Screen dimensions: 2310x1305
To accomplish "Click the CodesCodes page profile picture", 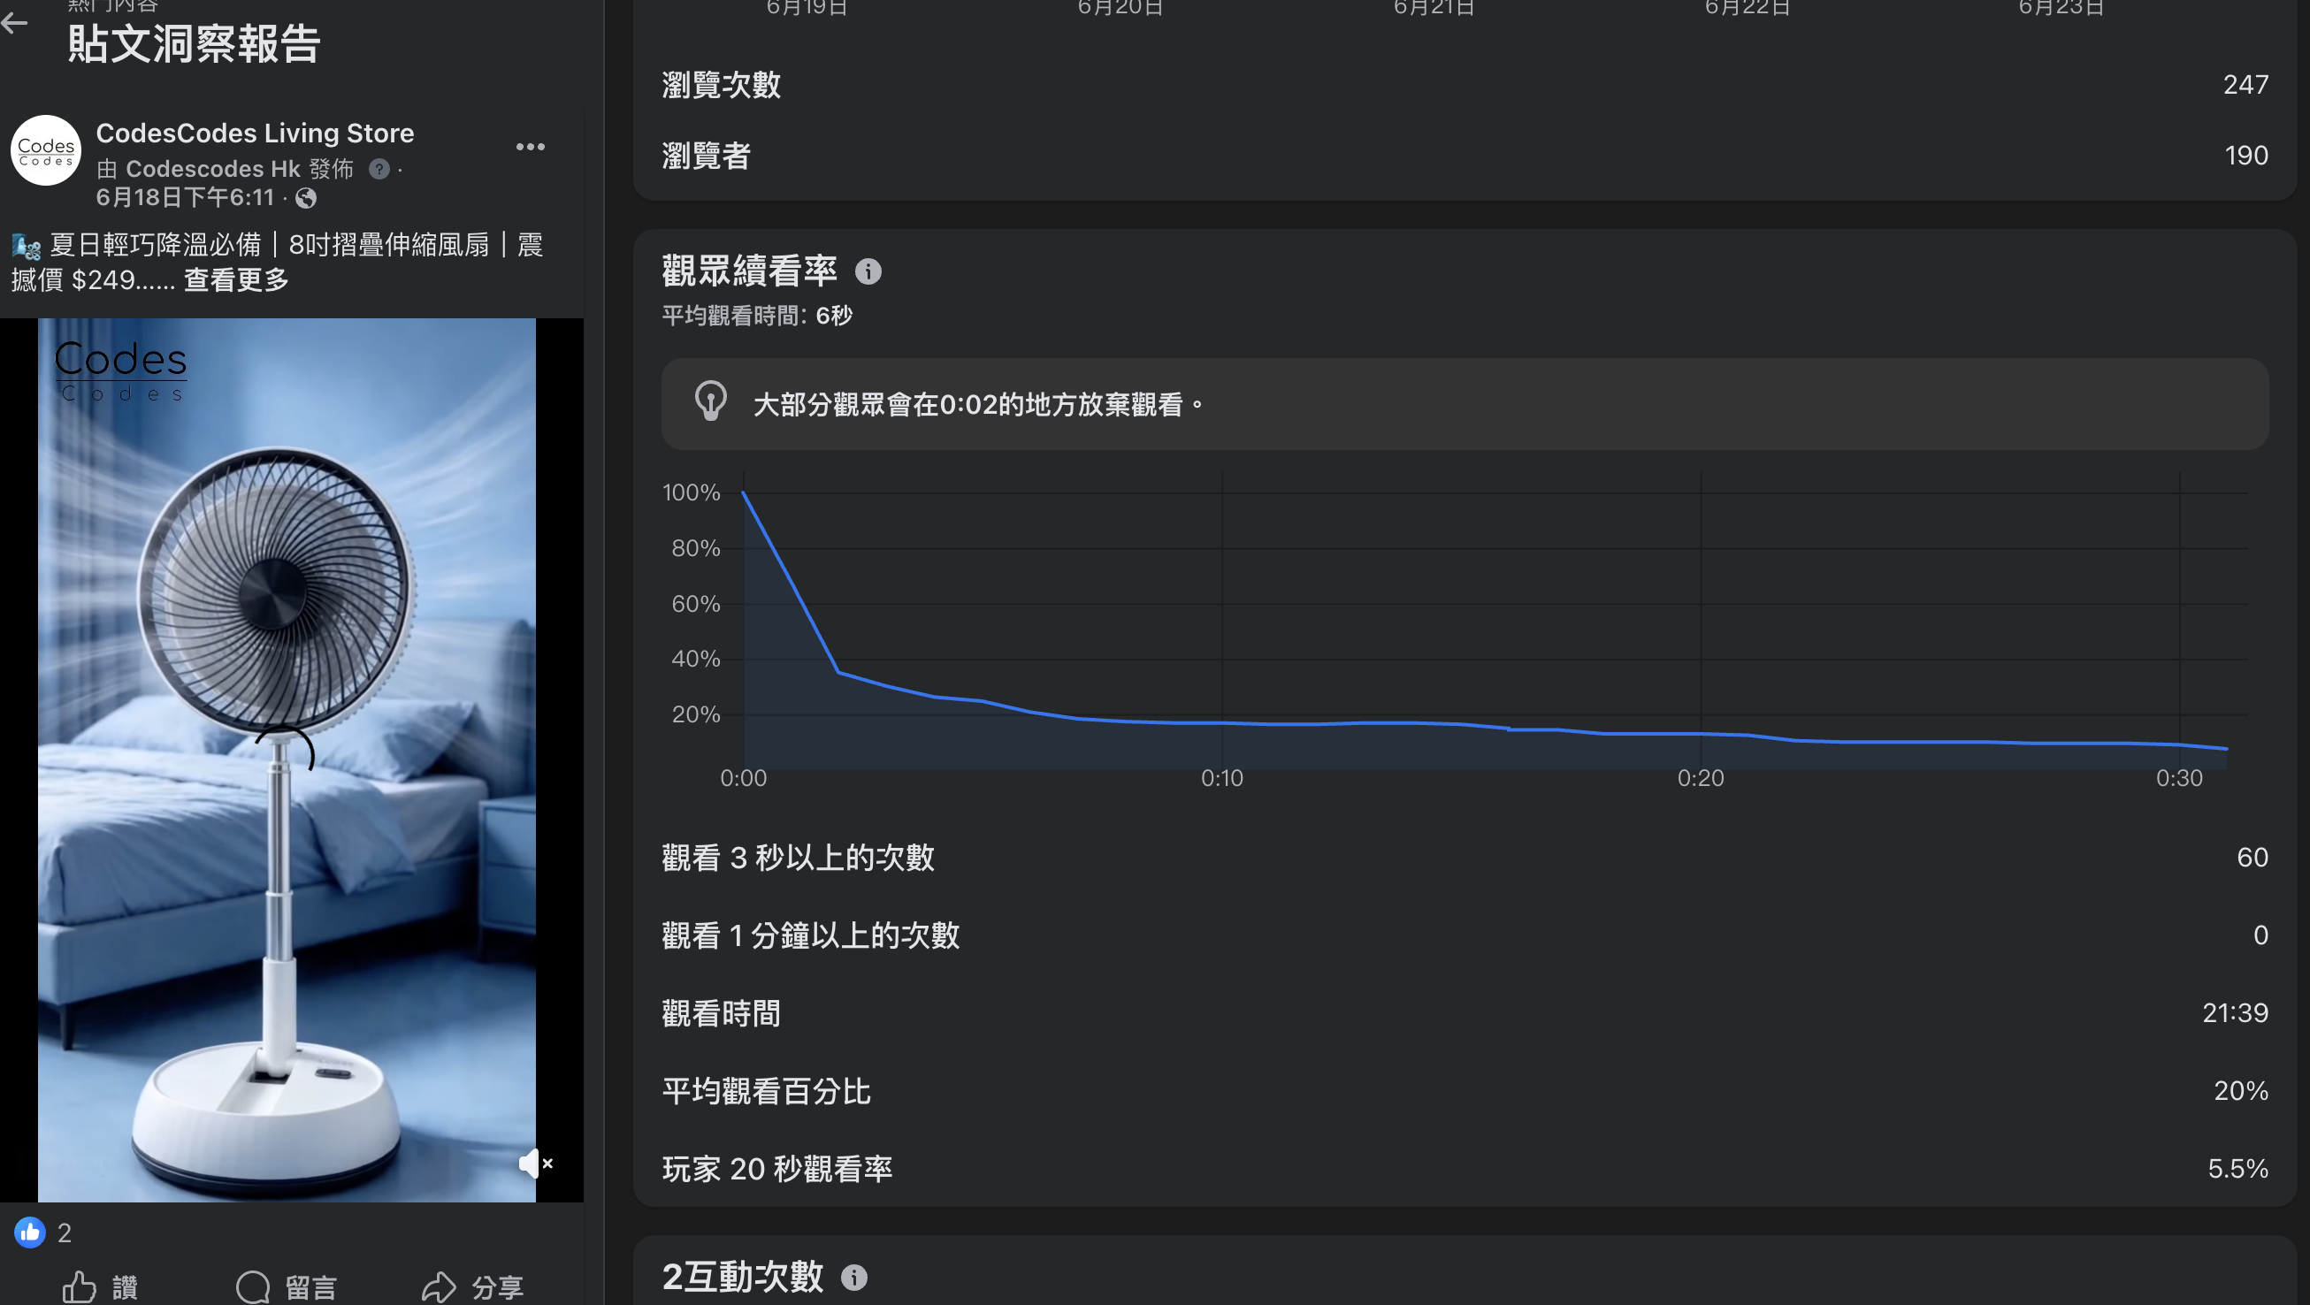I will 46,149.
